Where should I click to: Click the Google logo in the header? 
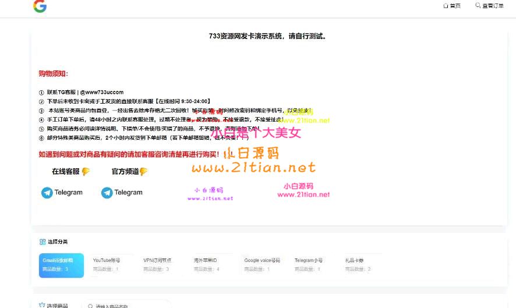tap(40, 6)
